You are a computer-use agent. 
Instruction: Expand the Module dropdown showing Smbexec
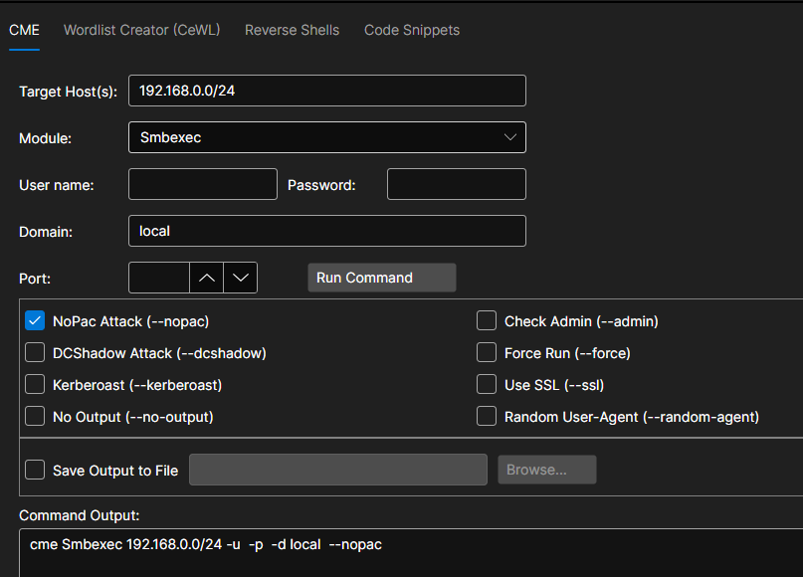pos(326,137)
